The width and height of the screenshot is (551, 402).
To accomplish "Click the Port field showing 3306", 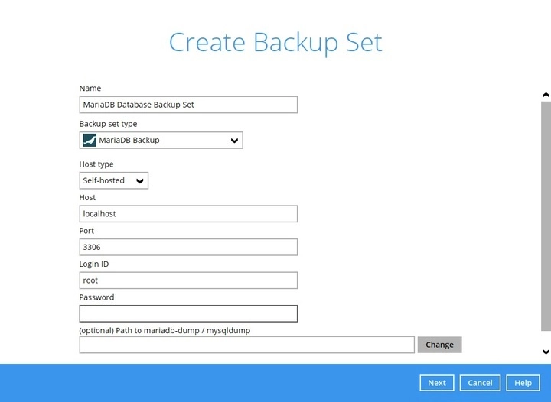I will pyautogui.click(x=188, y=247).
